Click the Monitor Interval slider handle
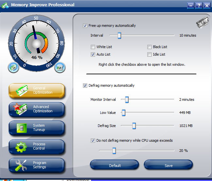Image resolution: width=212 pixels, height=181 pixels. (x=127, y=100)
